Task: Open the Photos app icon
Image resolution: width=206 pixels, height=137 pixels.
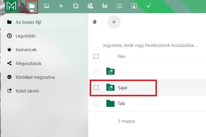Action: 46,6
